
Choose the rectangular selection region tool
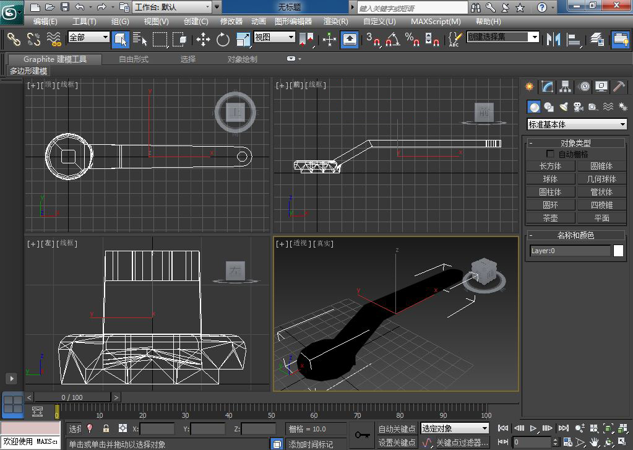coord(160,39)
